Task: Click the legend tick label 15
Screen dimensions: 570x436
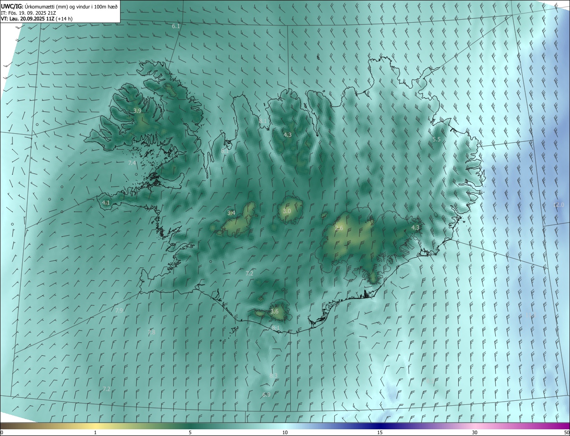Action: tap(380, 433)
